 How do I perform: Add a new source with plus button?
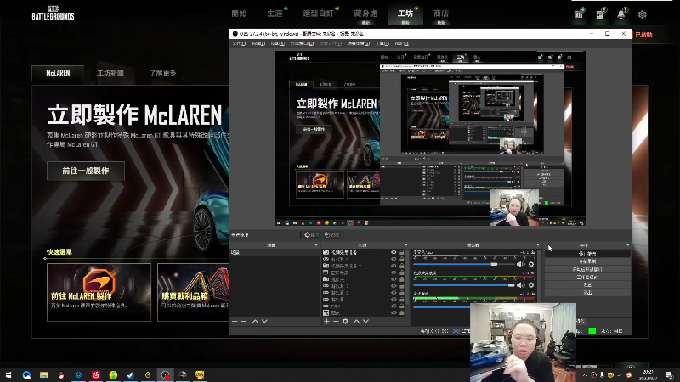click(326, 322)
